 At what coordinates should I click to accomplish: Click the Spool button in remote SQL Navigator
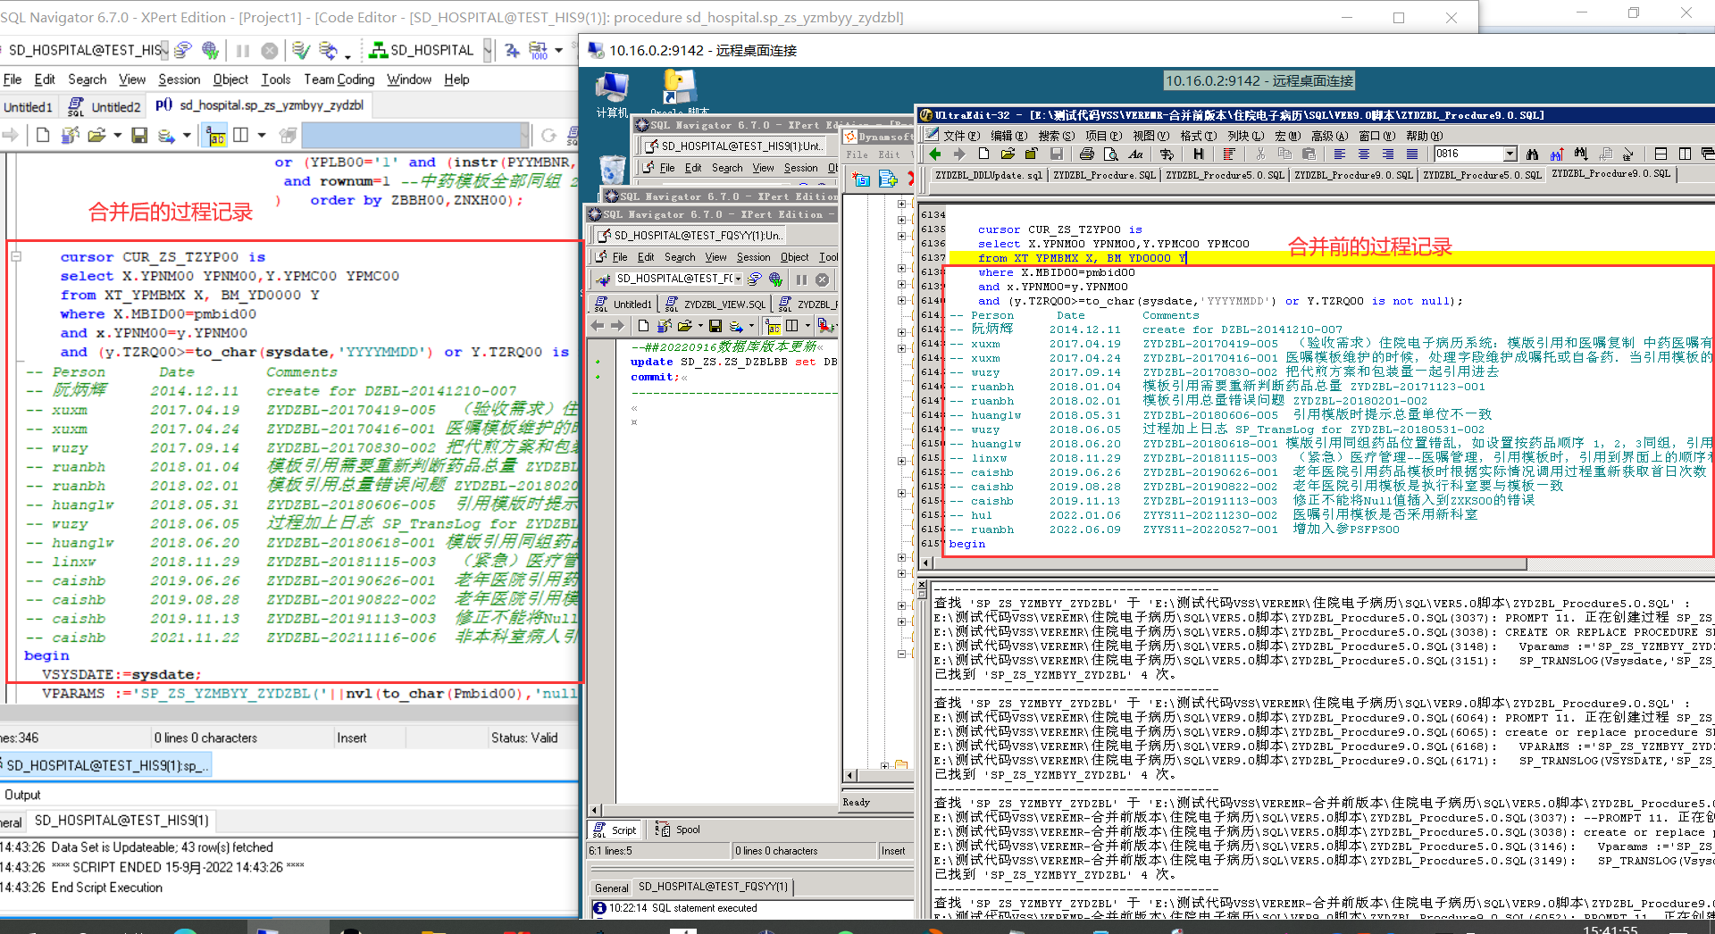[677, 830]
